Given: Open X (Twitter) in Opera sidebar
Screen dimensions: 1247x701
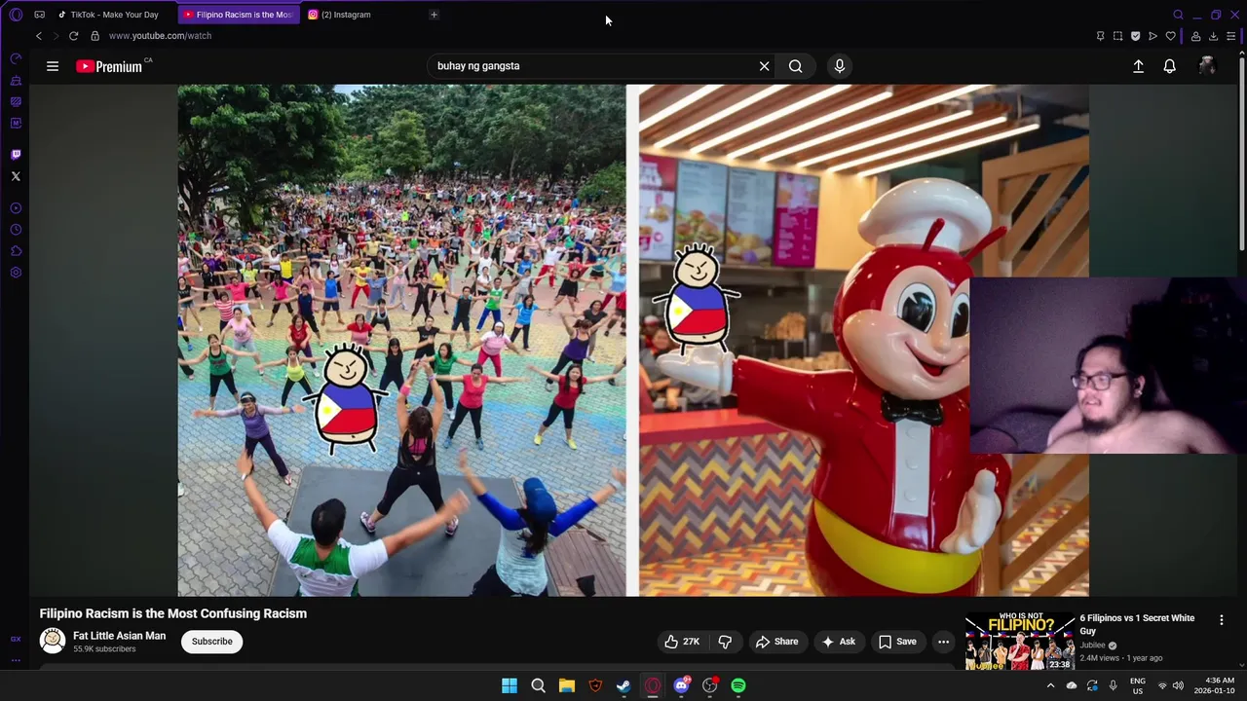Looking at the screenshot, I should 16,176.
